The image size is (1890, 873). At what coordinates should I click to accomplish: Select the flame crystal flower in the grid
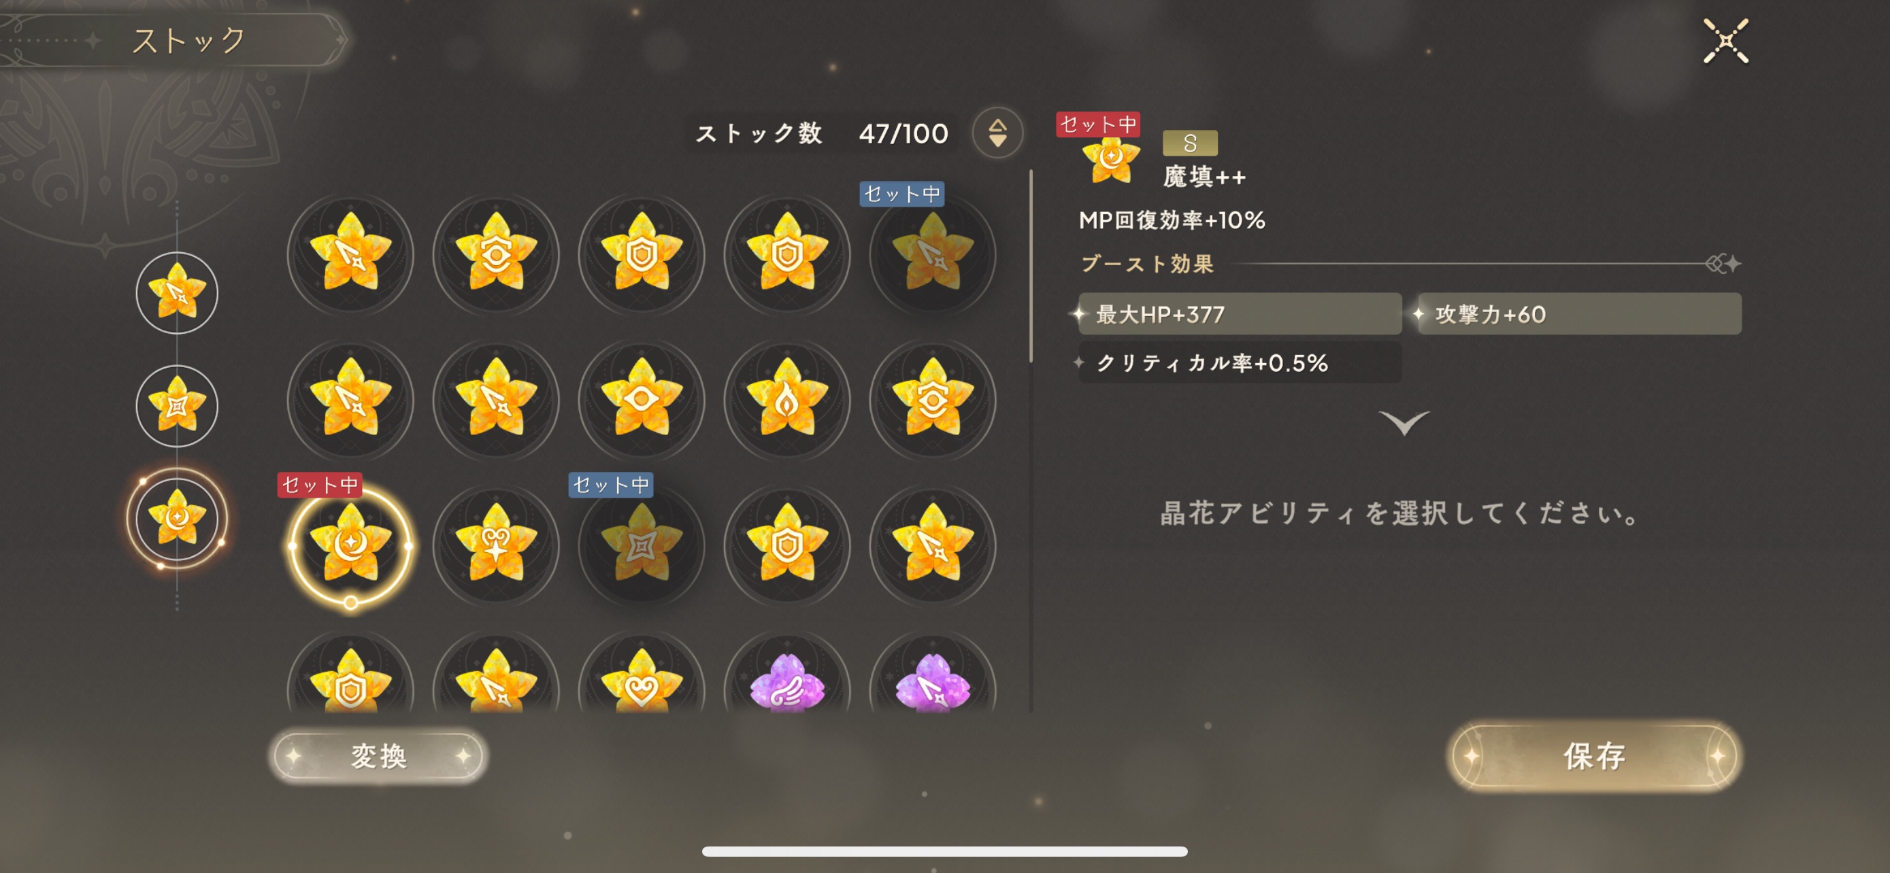point(786,400)
